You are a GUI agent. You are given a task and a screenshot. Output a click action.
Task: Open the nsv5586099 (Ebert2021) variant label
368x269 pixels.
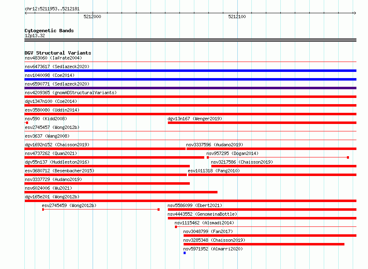[195, 205]
